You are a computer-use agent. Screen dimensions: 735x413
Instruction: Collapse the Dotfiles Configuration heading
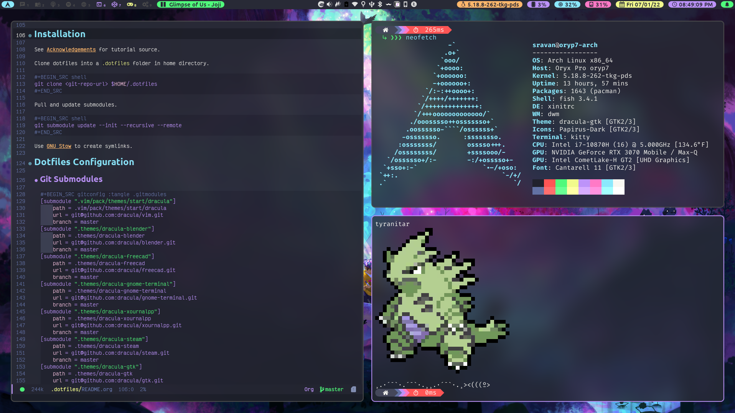(84, 162)
